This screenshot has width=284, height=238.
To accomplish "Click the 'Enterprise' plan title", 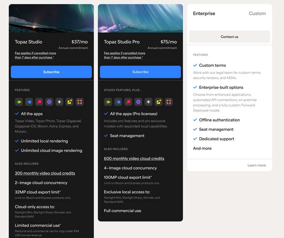I will click(204, 13).
